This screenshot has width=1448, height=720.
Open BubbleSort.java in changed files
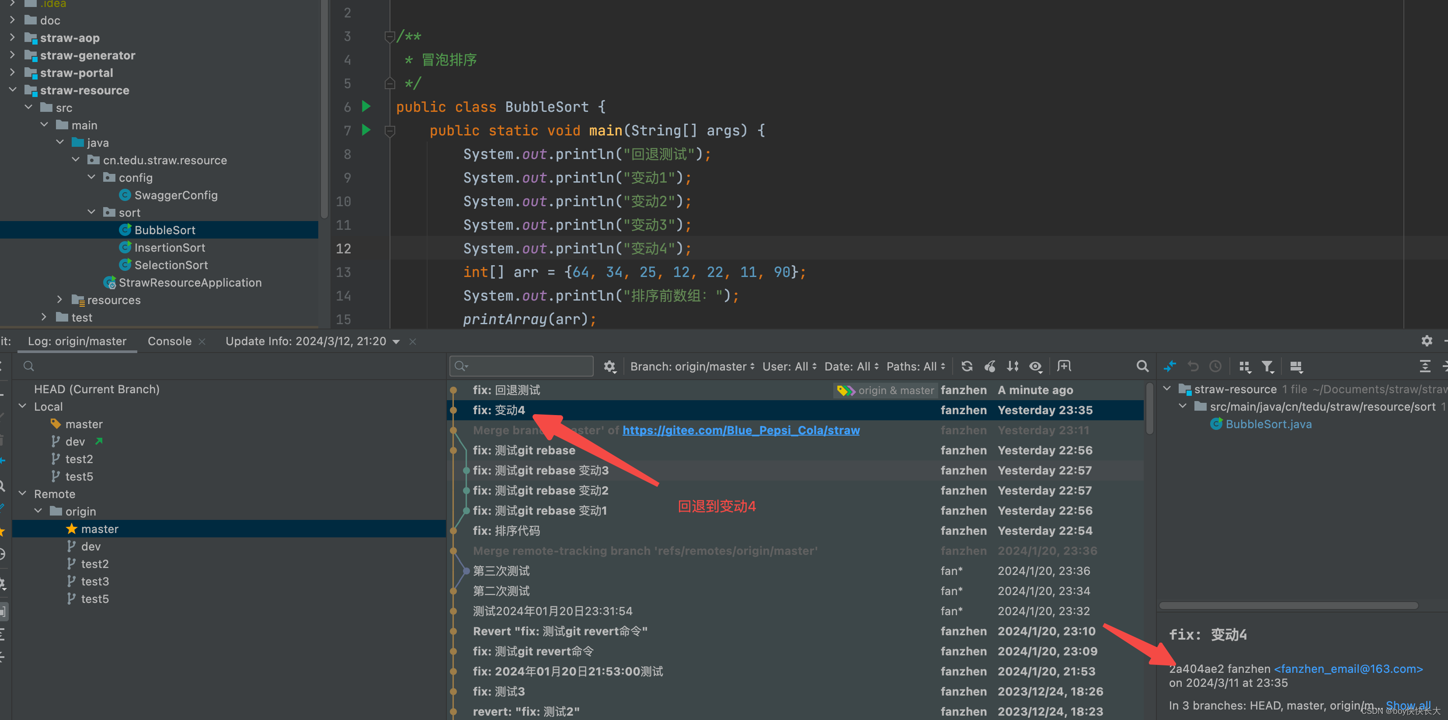(x=1268, y=424)
